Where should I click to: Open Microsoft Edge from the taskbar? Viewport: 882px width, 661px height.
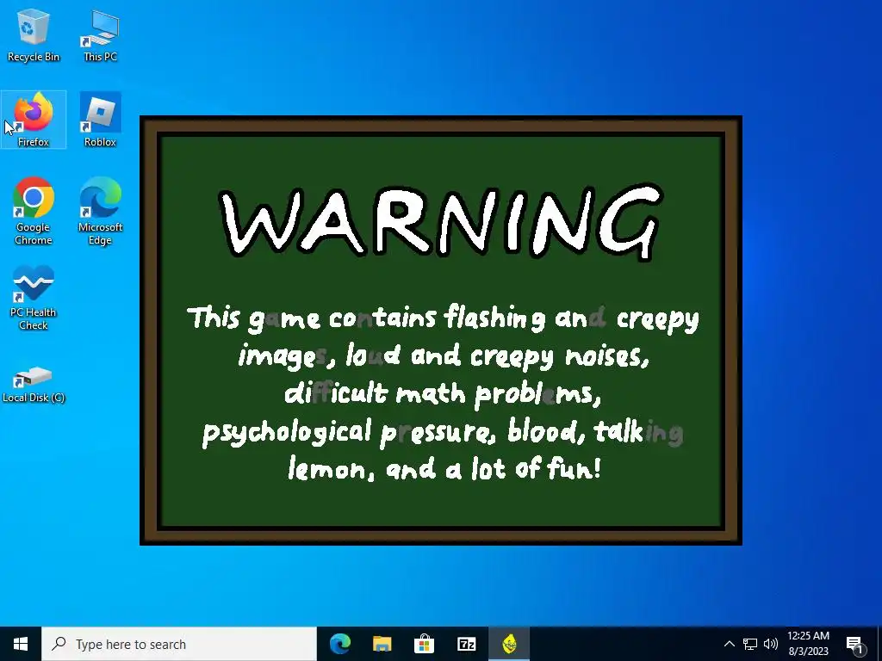tap(339, 644)
